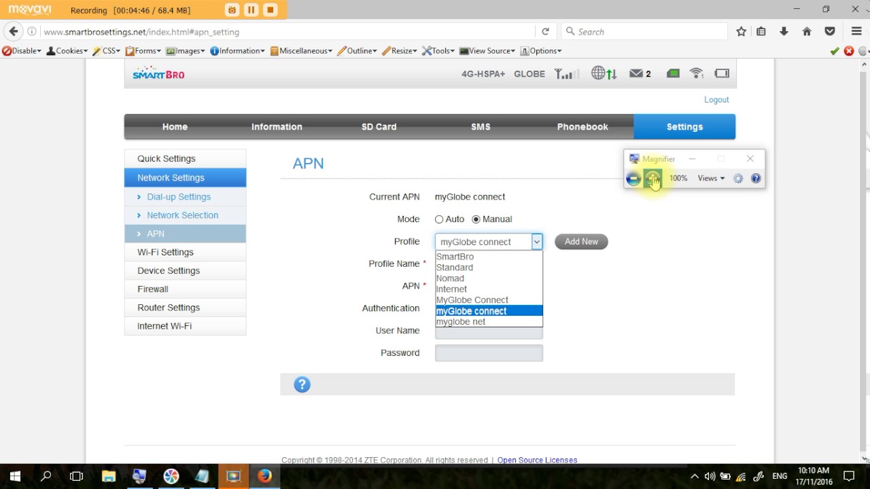Click the Movavi camera snapshot button

232,10
